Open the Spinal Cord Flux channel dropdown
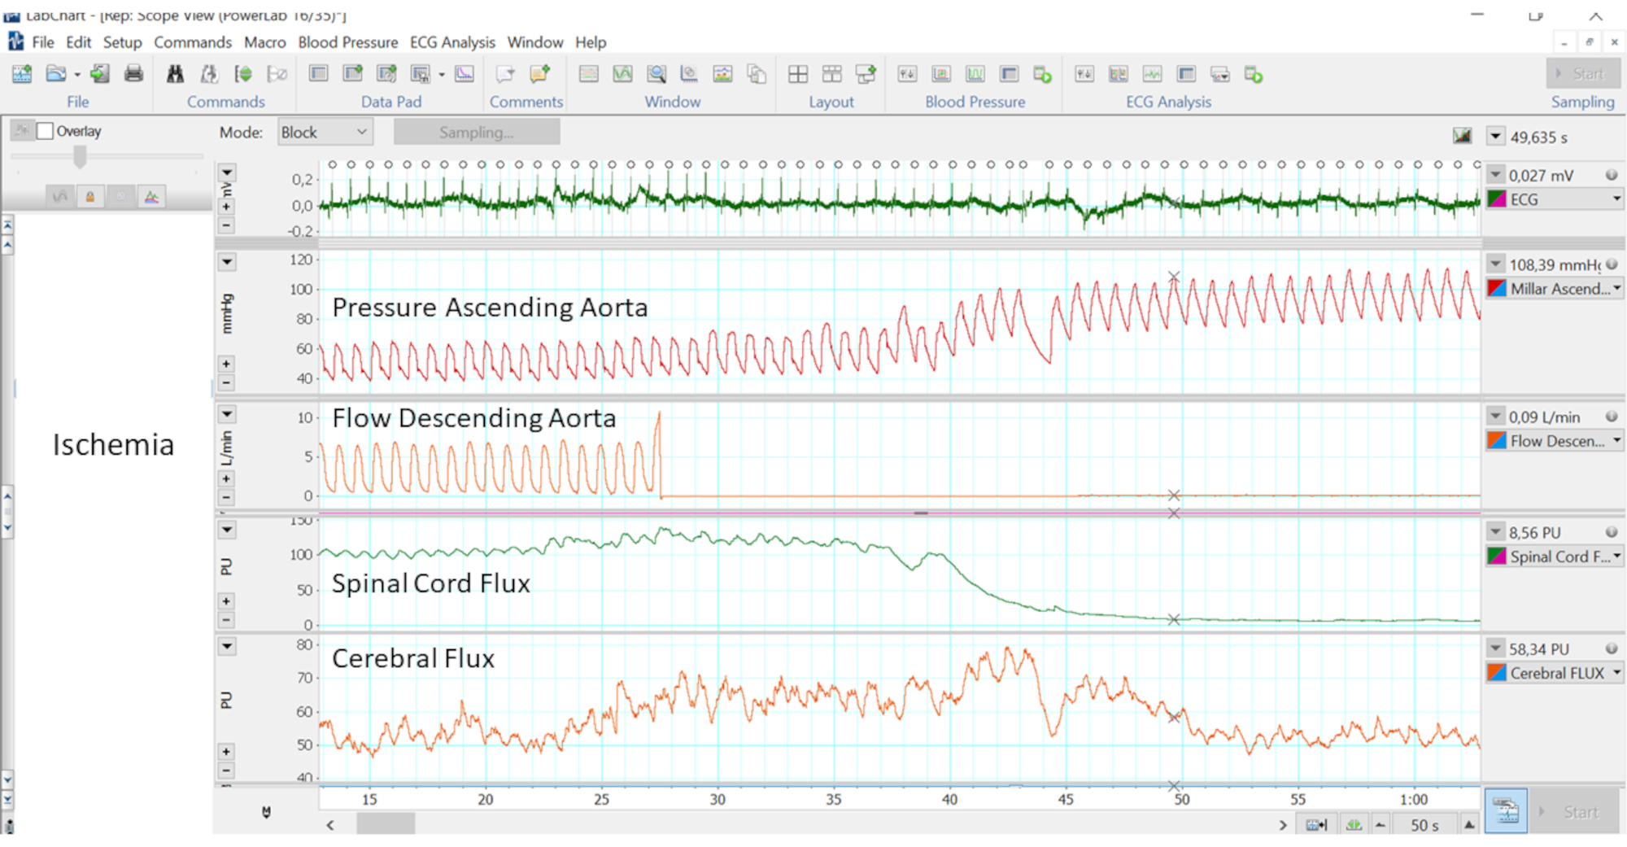Image resolution: width=1627 pixels, height=847 pixels. [1616, 557]
